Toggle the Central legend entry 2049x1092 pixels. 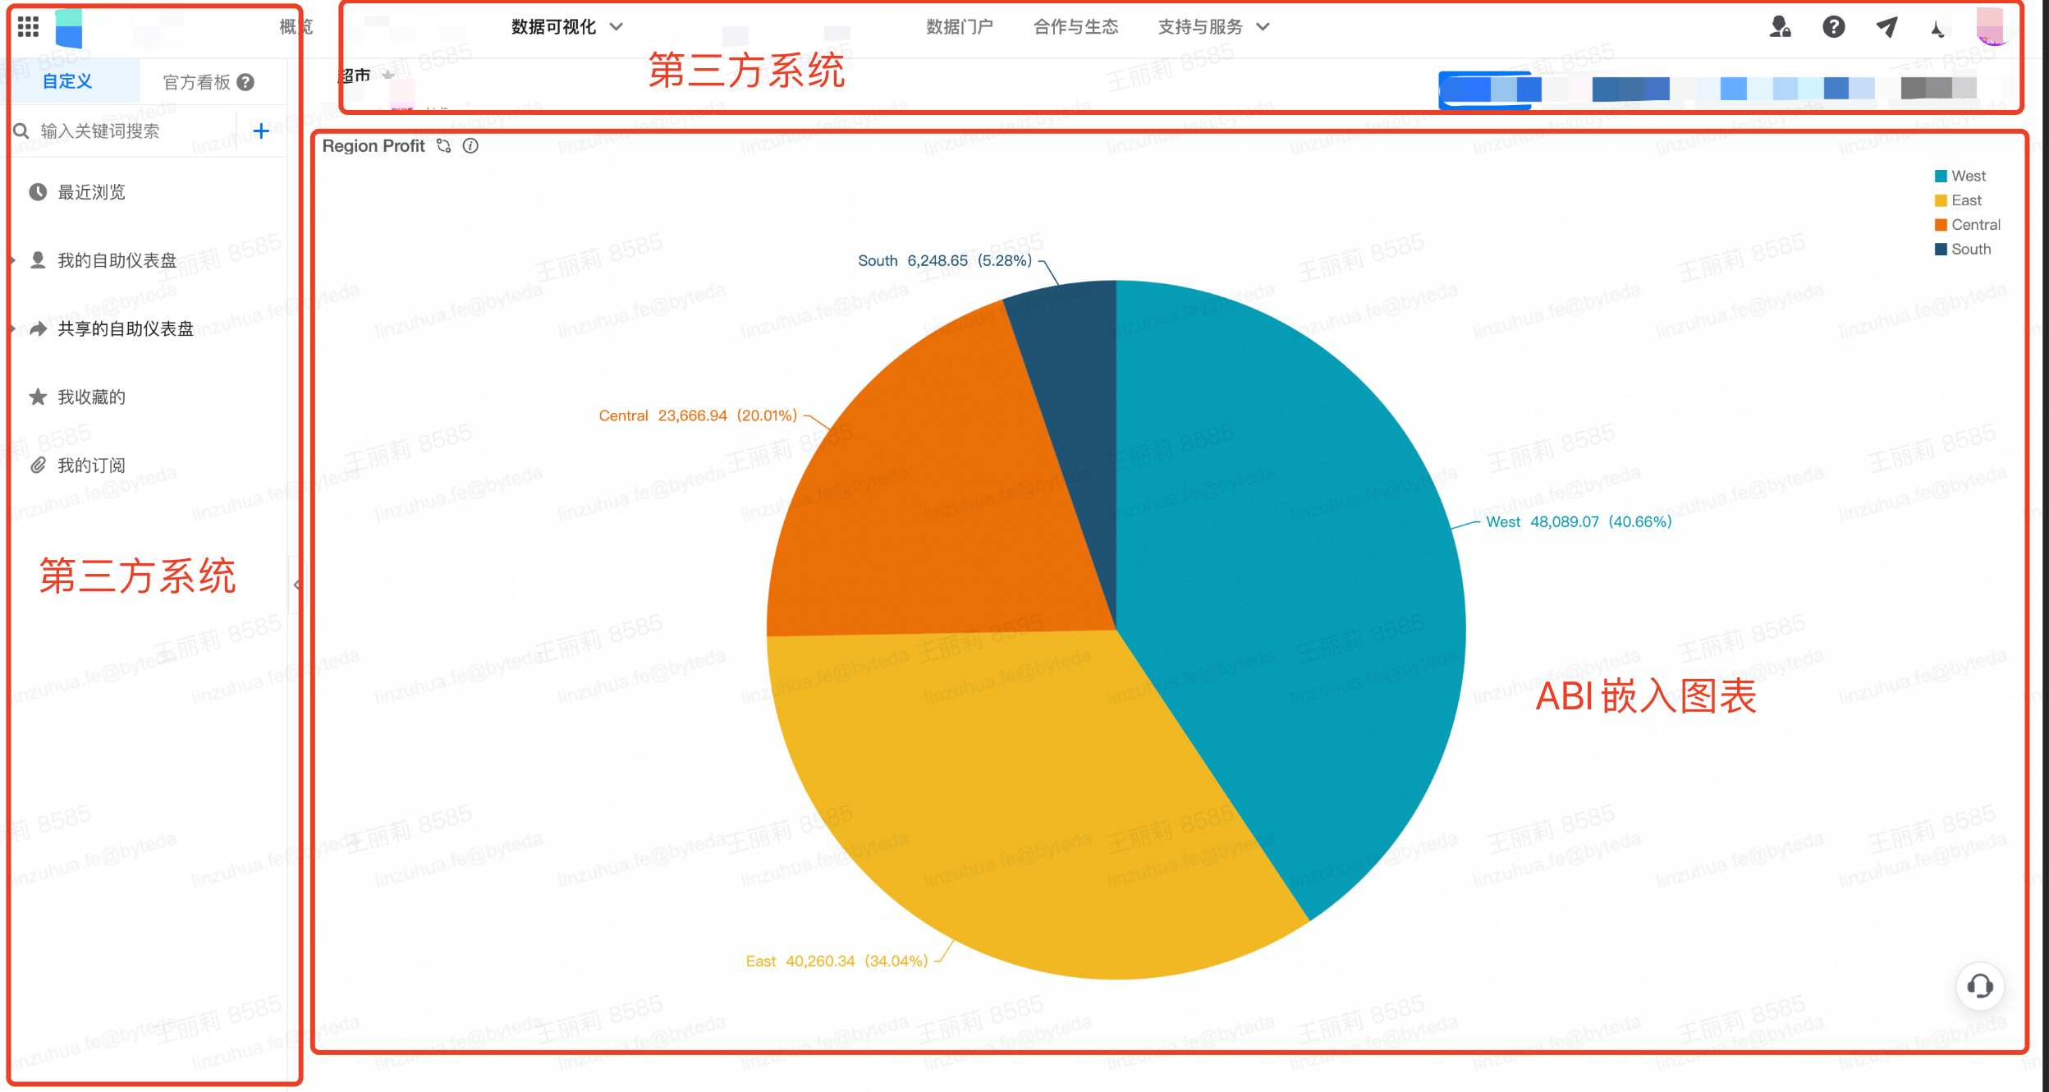[x=1968, y=225]
